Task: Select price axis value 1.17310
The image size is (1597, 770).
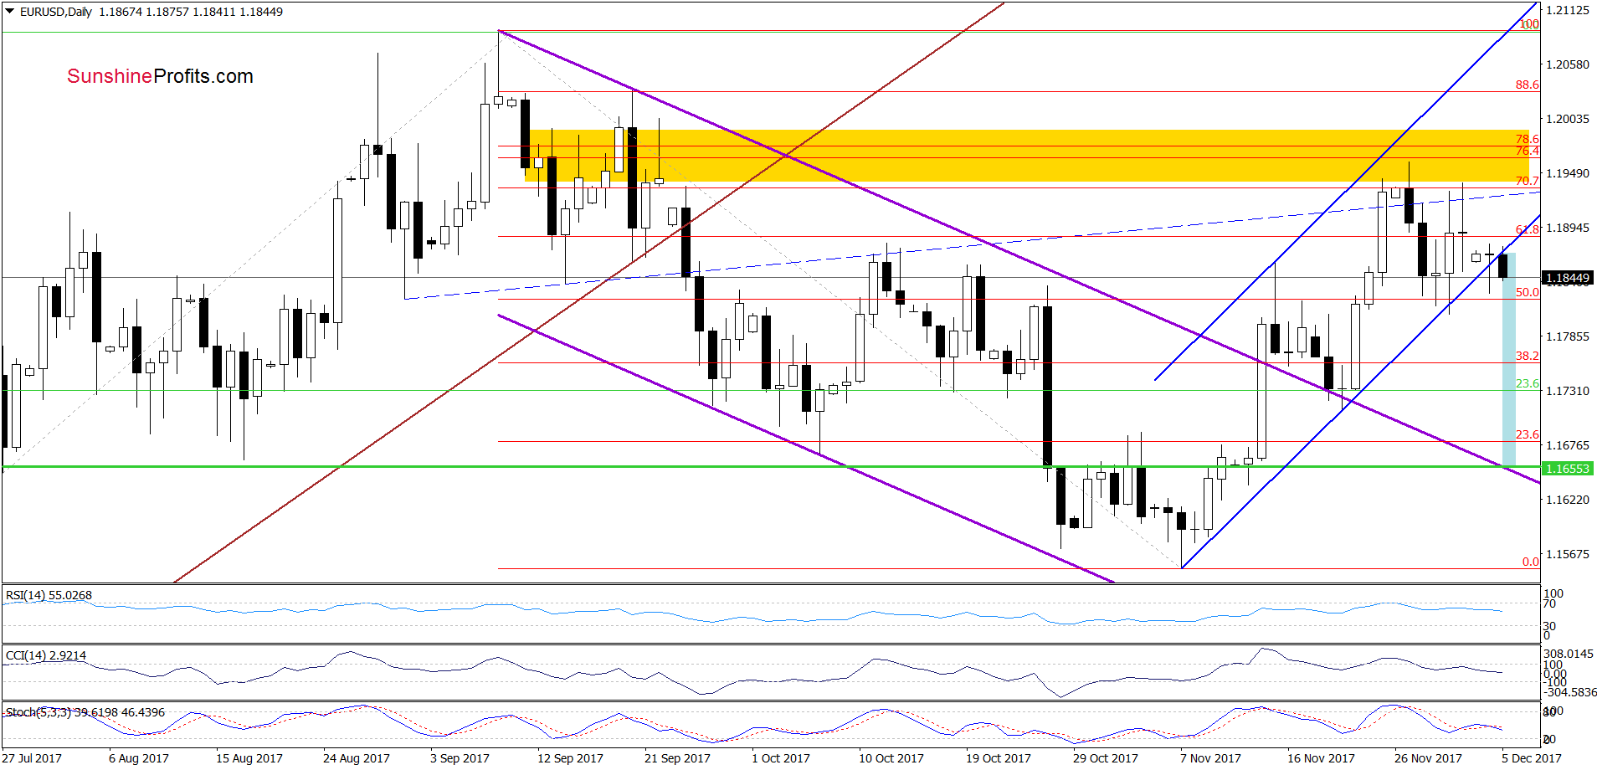Action: [1568, 391]
